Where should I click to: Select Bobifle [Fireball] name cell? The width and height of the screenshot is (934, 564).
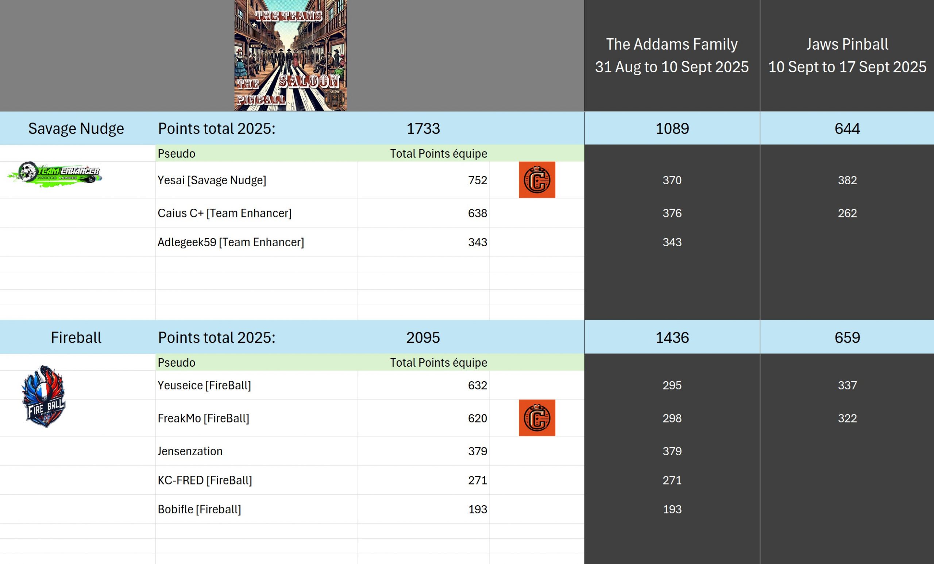199,509
